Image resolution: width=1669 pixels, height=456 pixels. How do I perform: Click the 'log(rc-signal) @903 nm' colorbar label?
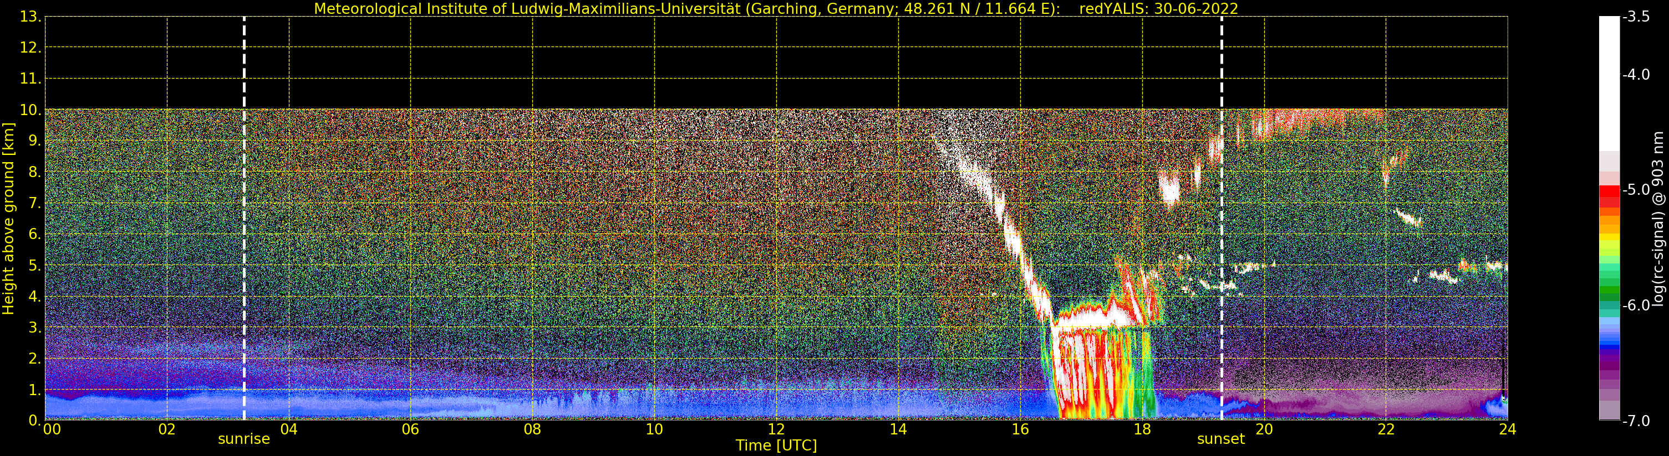[x=1658, y=219]
